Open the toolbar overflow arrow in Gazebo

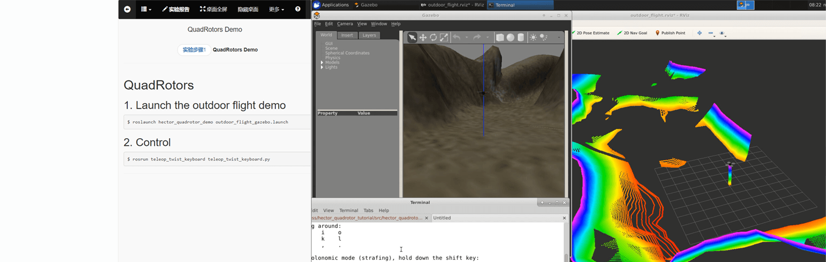[x=559, y=38]
